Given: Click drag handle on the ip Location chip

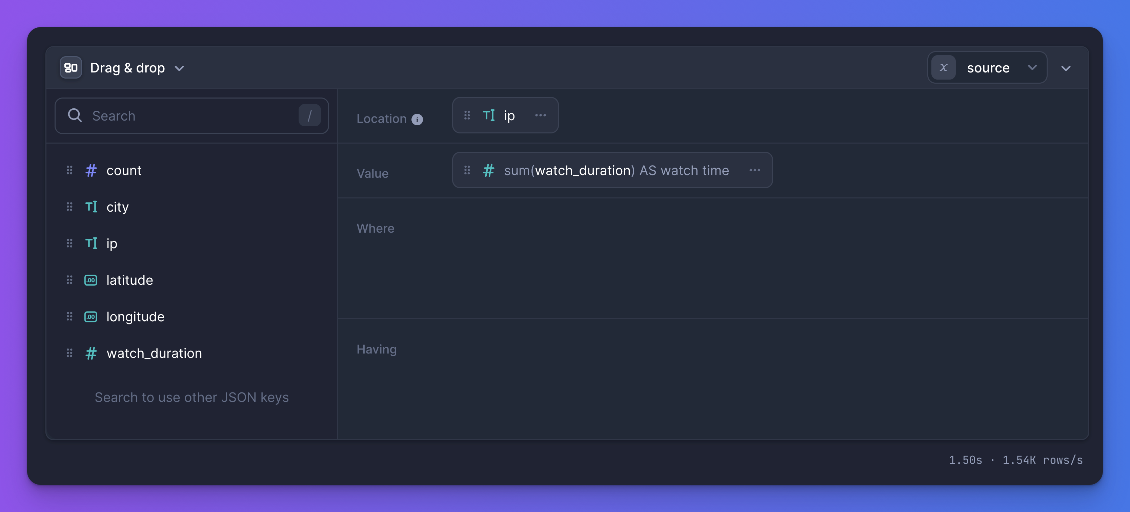Looking at the screenshot, I should tap(467, 115).
